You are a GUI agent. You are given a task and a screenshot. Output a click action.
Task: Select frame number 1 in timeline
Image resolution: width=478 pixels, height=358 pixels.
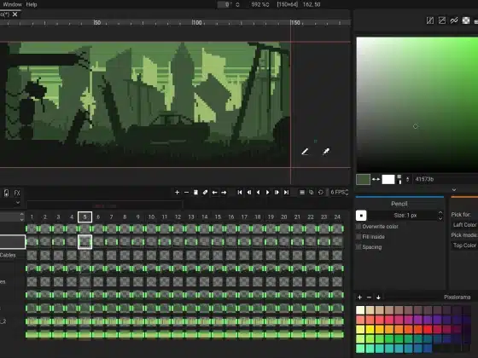click(x=32, y=217)
